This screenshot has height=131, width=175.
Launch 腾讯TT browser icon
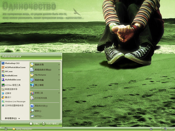[3, 97]
